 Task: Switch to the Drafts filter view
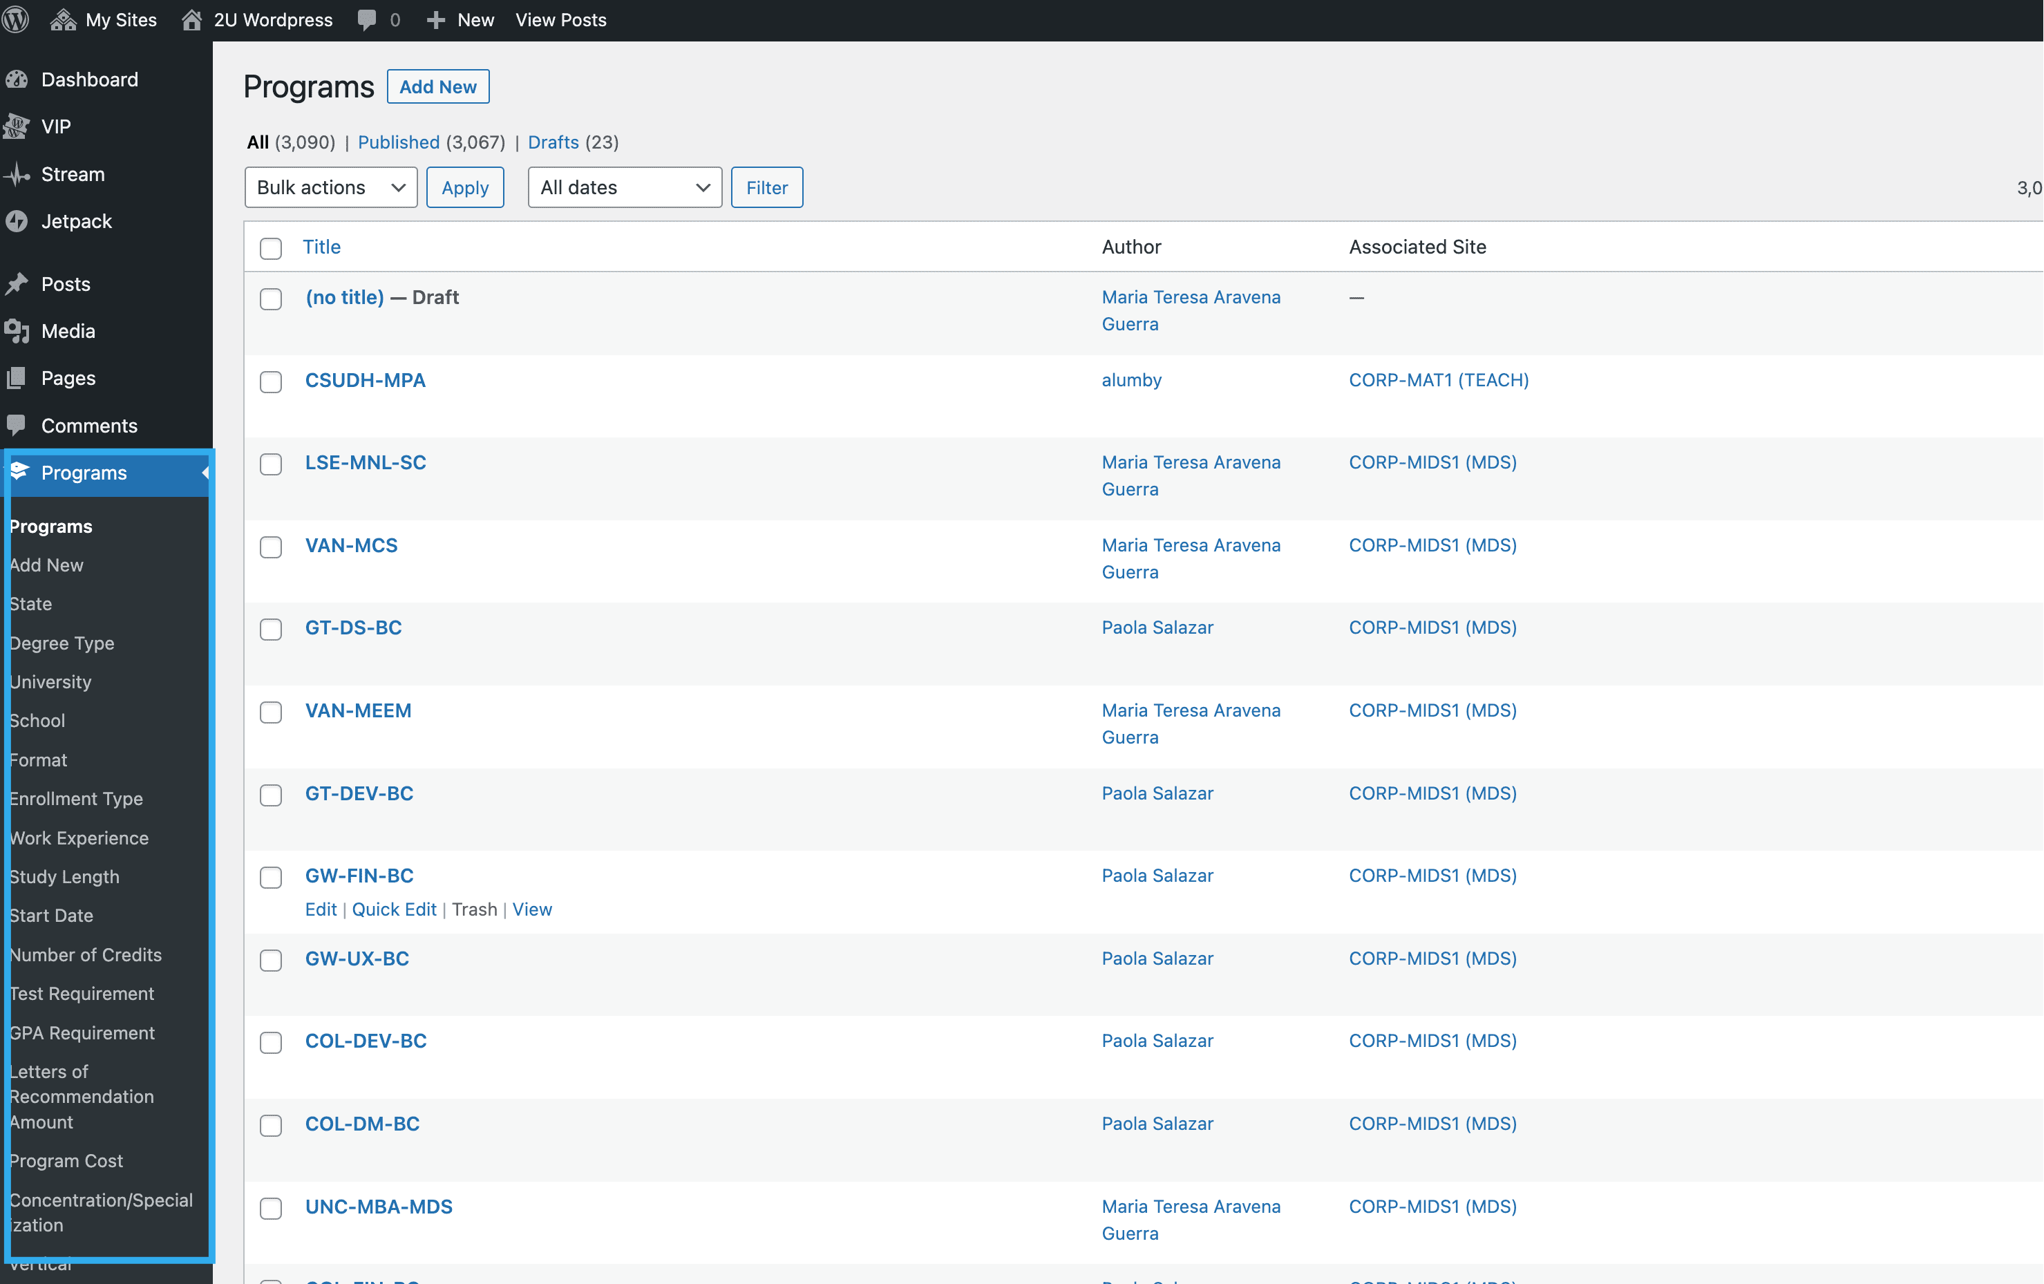[x=553, y=142]
